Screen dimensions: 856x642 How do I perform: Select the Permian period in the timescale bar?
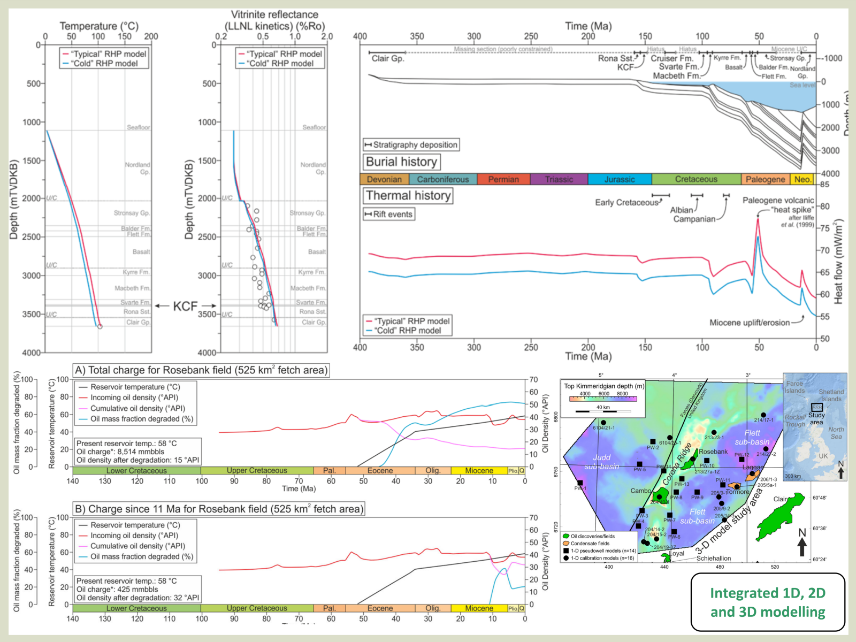(503, 179)
